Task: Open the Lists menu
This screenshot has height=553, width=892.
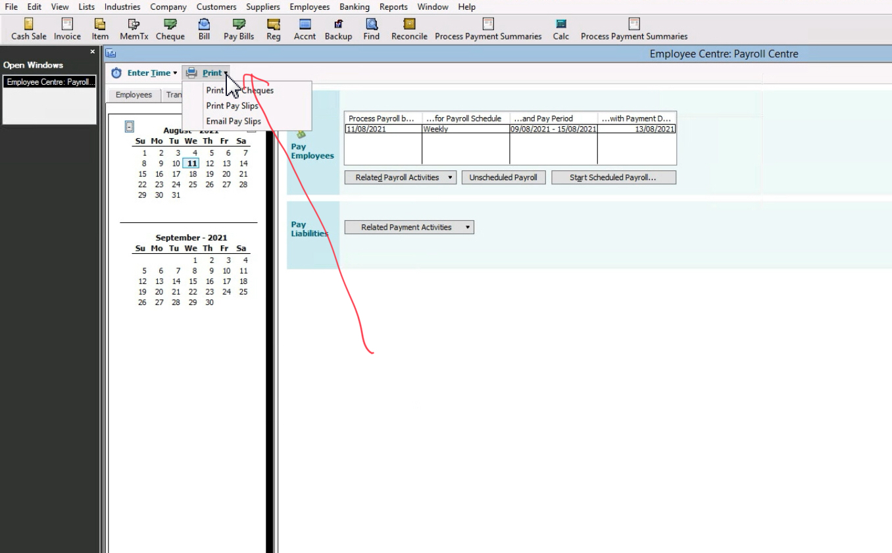Action: pyautogui.click(x=86, y=7)
